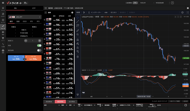Select the chart zoom-in tool
This screenshot has height=111, width=190.
click(78, 35)
